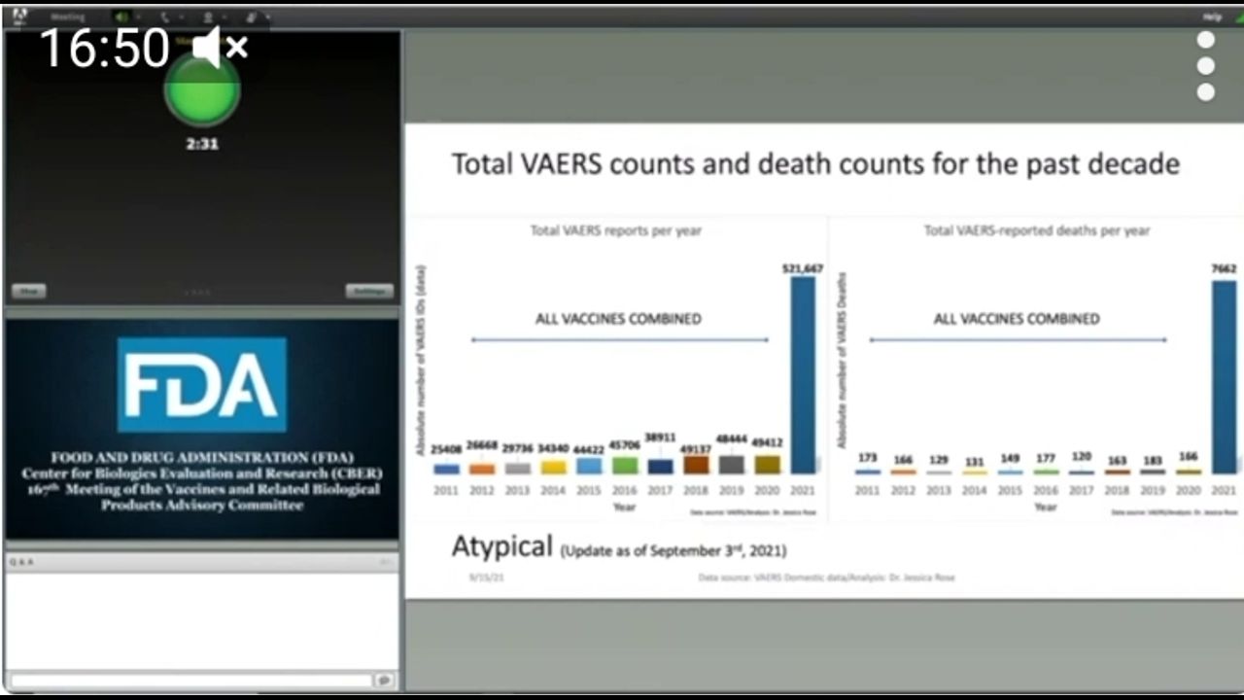The image size is (1244, 700).
Task: Open the Meeting menu
Action: click(67, 17)
